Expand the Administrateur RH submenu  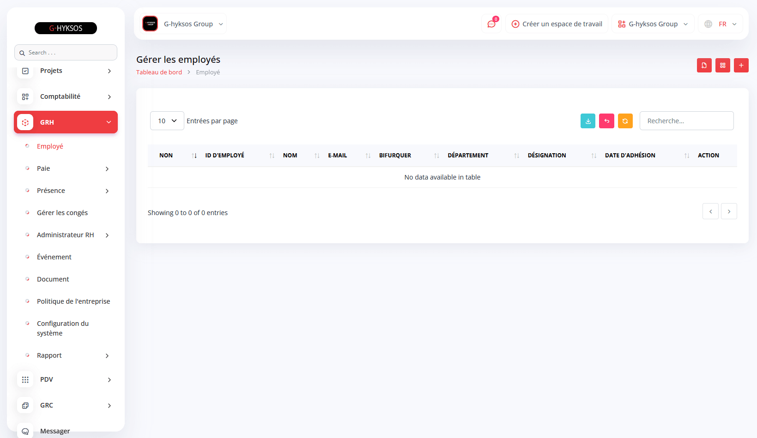coord(107,235)
